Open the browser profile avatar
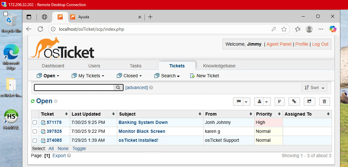 click(x=309, y=29)
